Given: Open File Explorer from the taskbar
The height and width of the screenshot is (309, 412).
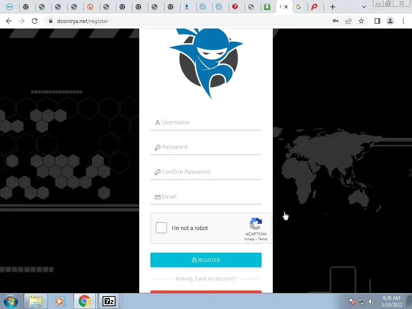Looking at the screenshot, I should click(x=36, y=301).
